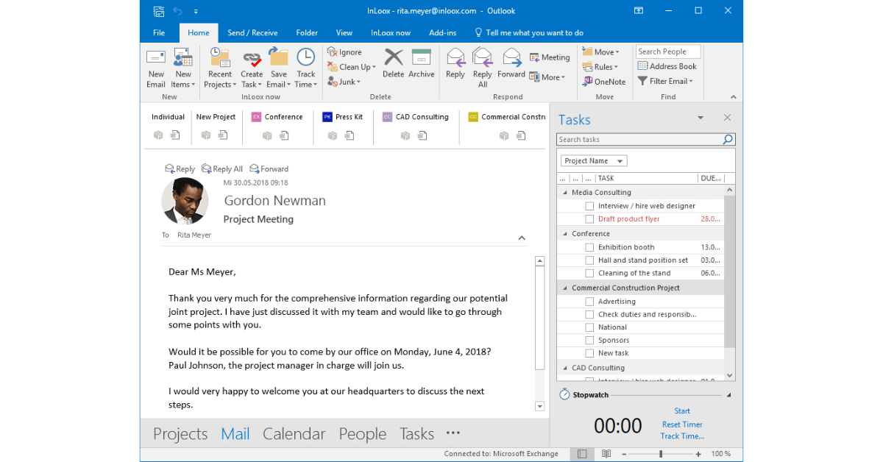The image size is (883, 462).
Task: Click the search magnifier in the Tasks pane
Action: 728,139
